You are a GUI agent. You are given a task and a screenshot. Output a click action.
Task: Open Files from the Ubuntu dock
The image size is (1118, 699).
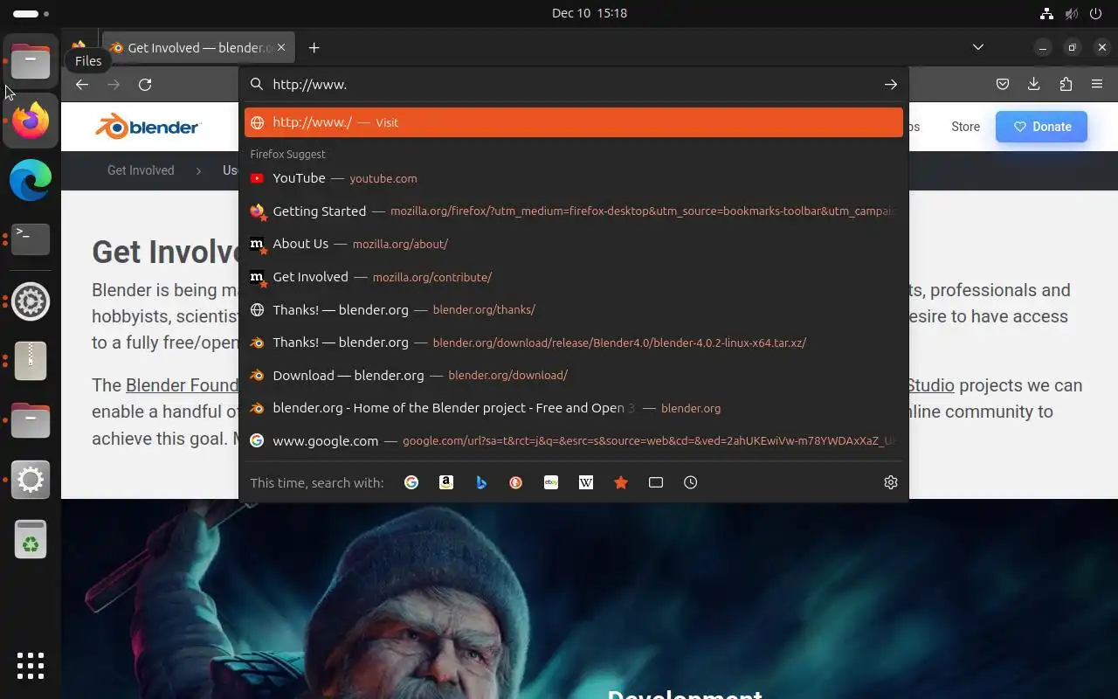pyautogui.click(x=31, y=61)
